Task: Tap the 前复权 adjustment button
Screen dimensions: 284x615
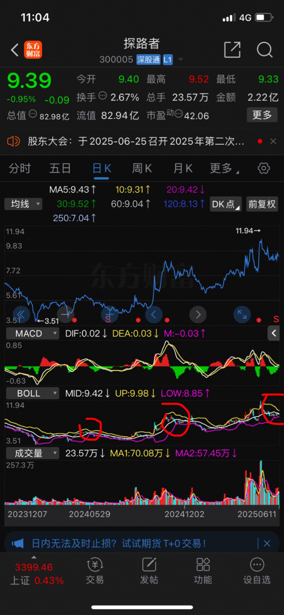Action: click(262, 204)
